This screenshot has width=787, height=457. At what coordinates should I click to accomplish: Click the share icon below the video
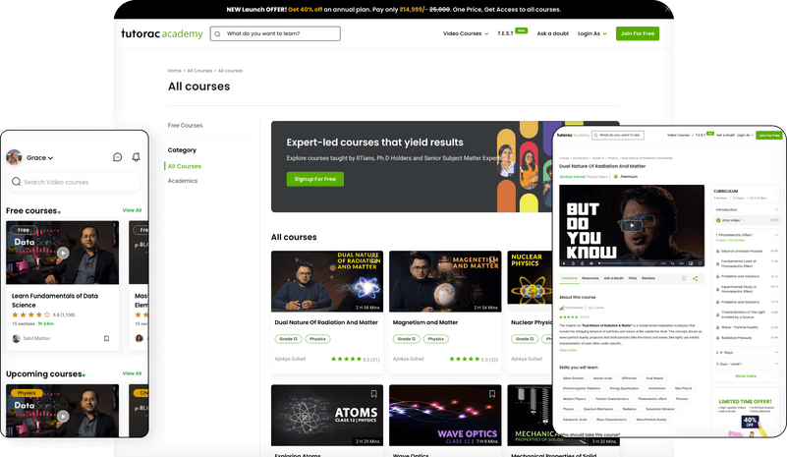coord(695,278)
